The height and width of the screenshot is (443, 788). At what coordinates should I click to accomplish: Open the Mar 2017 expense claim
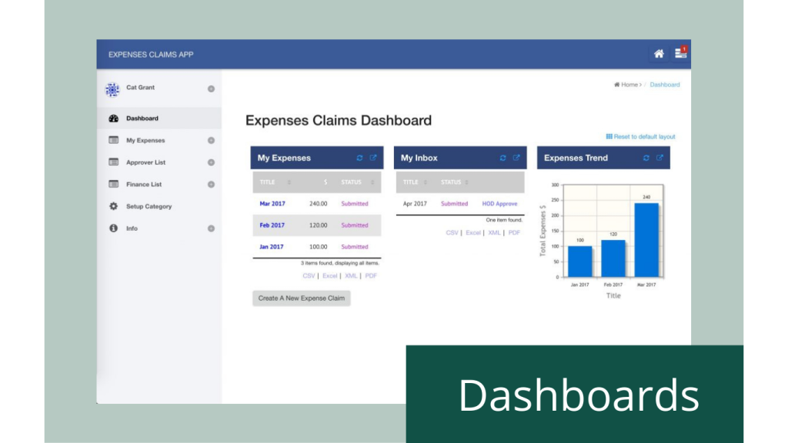point(272,204)
